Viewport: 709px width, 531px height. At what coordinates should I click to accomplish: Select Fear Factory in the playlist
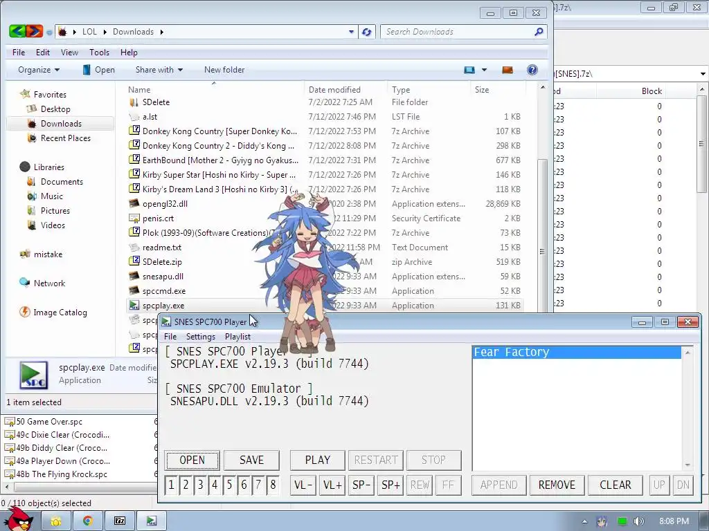[577, 352]
